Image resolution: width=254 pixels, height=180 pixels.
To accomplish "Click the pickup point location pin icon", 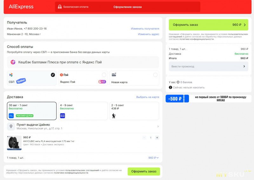I will tap(11, 127).
